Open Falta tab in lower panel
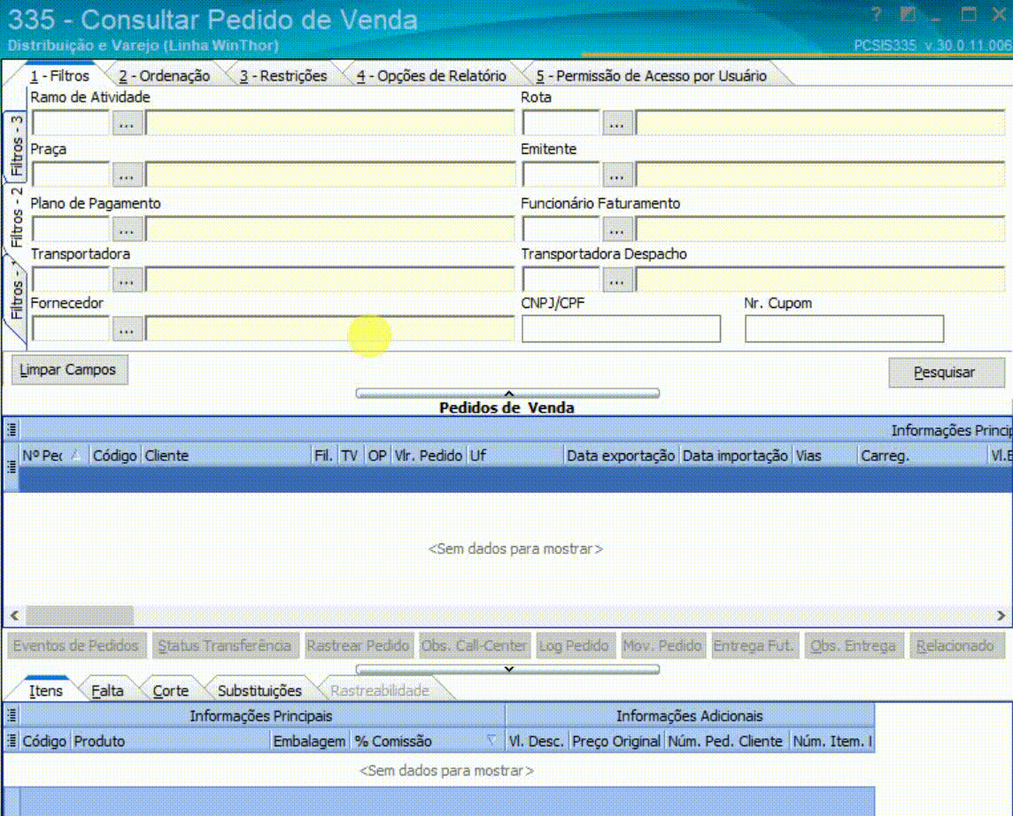This screenshot has width=1013, height=816. [107, 690]
